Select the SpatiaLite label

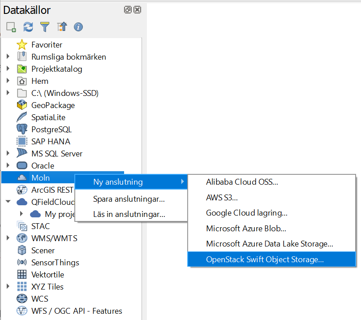coord(48,117)
